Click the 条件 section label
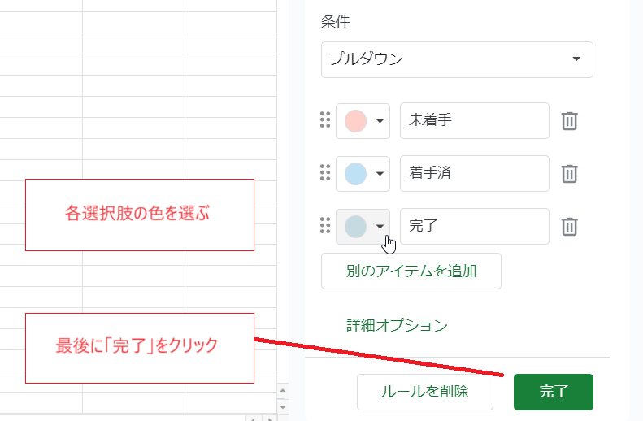The height and width of the screenshot is (421, 643). click(x=336, y=21)
